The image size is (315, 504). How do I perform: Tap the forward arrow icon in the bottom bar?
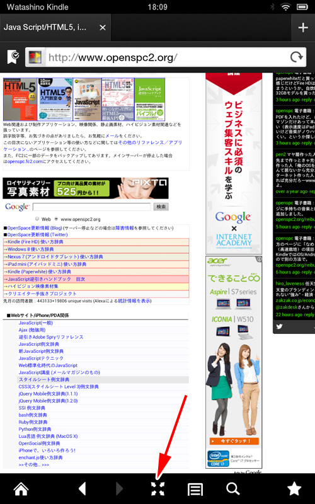coord(119,489)
